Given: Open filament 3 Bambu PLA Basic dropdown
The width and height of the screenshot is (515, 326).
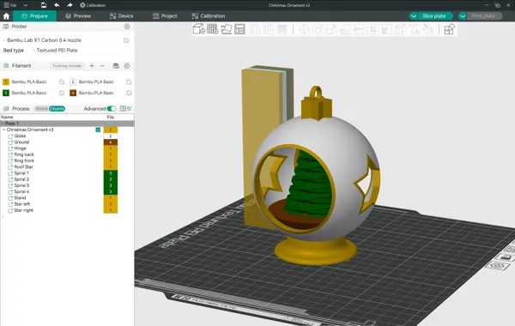Looking at the screenshot, I should coord(29,93).
